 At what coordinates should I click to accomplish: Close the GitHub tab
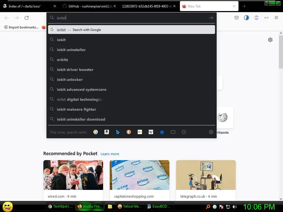tap(115, 6)
